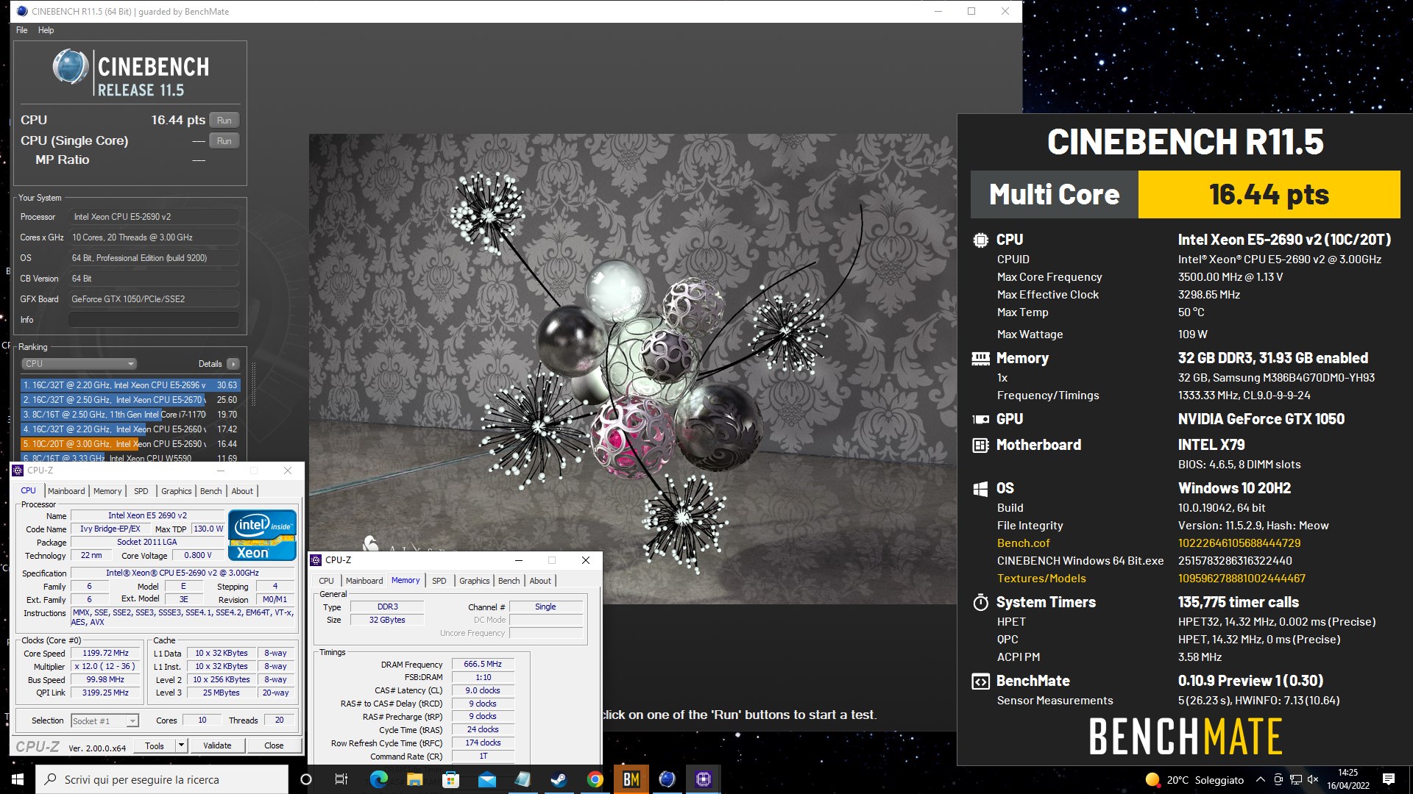Click the Details label in Ranking
Screen dimensions: 1413x794
click(210, 364)
